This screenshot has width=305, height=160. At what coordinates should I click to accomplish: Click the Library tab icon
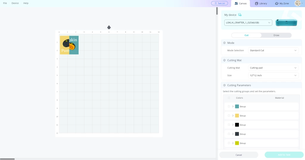tap(256, 4)
